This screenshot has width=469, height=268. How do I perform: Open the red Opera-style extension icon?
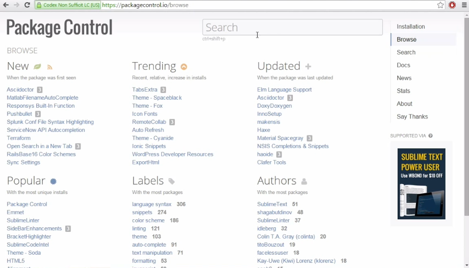[x=452, y=5]
